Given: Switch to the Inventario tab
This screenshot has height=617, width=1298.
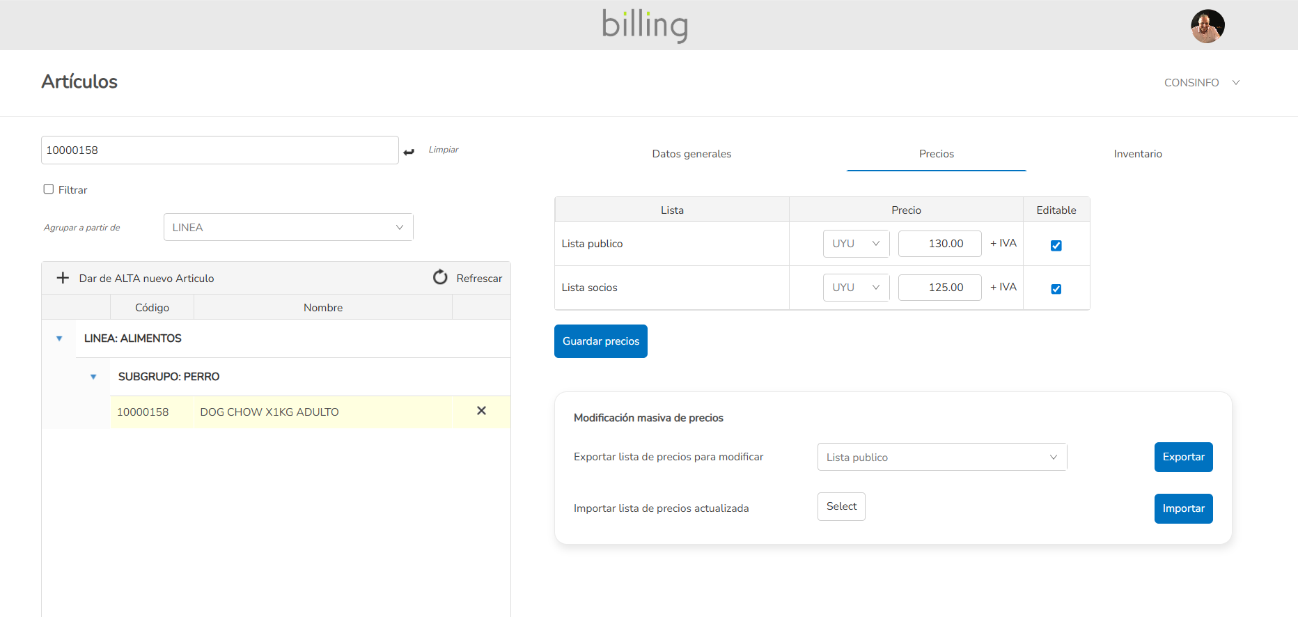Looking at the screenshot, I should click(1137, 154).
